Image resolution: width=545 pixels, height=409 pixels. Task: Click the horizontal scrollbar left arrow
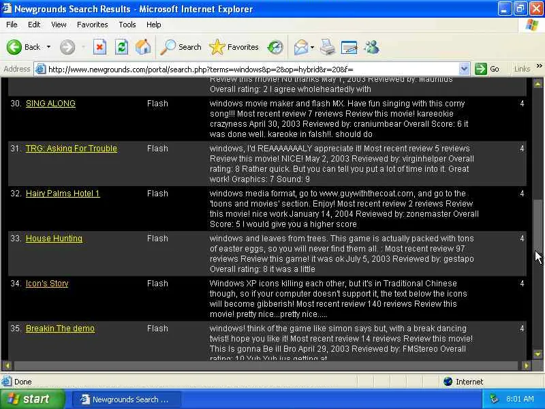click(7, 365)
